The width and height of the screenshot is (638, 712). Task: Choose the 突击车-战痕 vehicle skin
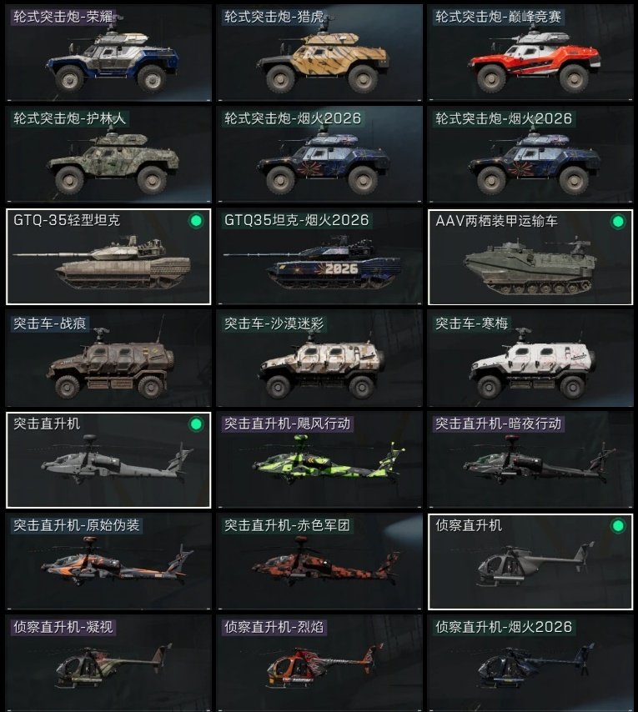[108, 359]
